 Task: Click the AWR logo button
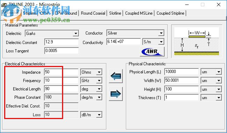click(x=152, y=51)
